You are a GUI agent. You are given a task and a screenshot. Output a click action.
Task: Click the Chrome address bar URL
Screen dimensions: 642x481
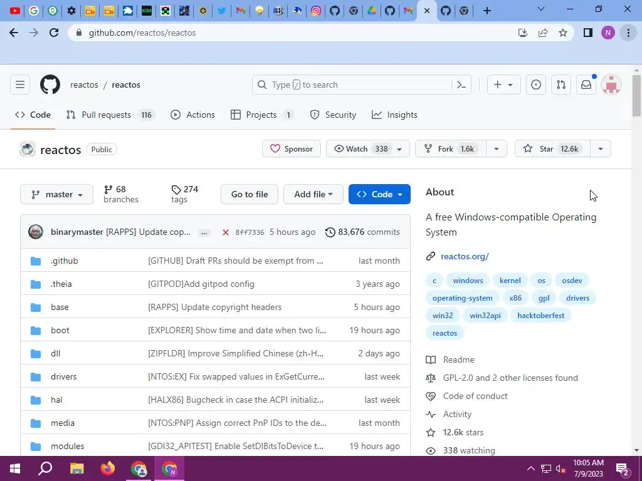(x=142, y=33)
